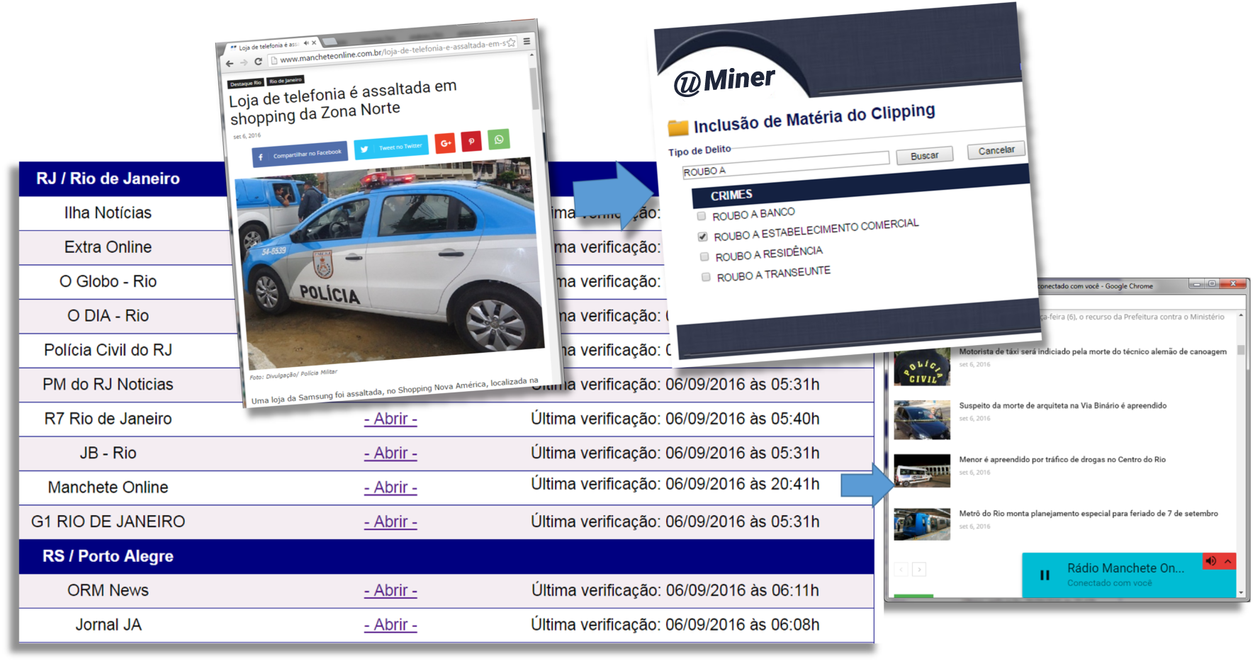Open the G1 RIO DE JANEIRO 'Abrir' link
Image resolution: width=1260 pixels, height=661 pixels.
coord(390,521)
